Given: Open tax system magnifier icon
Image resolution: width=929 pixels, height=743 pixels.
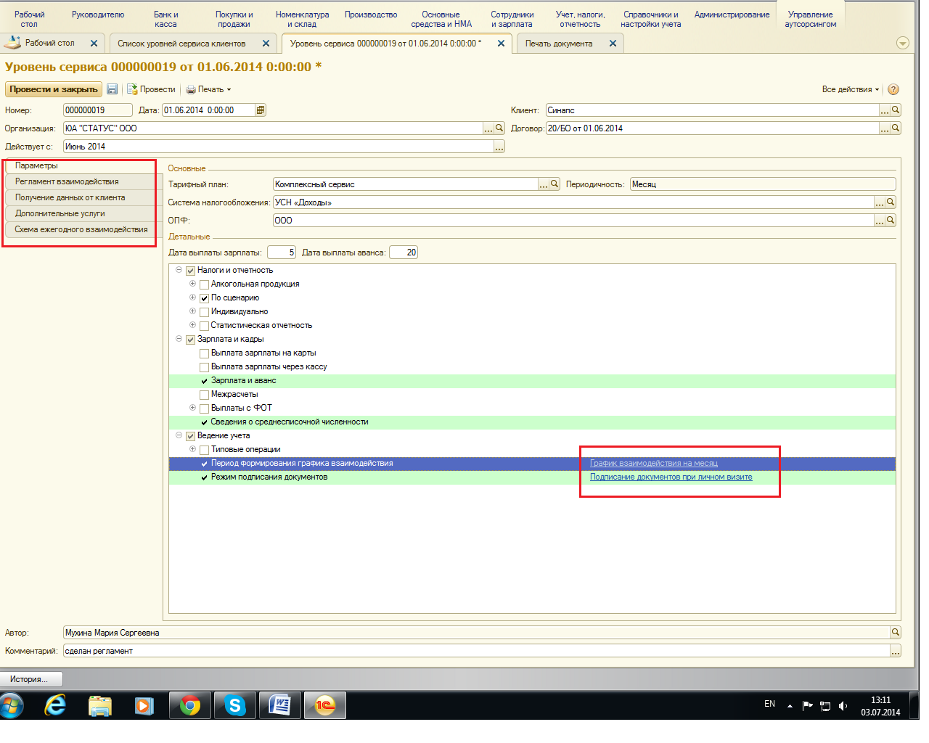Looking at the screenshot, I should point(891,202).
